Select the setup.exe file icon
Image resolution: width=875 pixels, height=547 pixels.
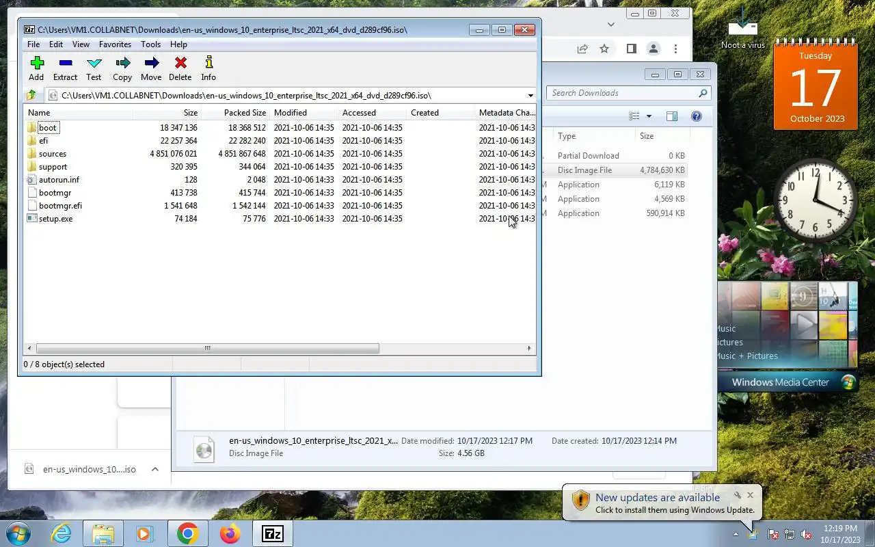tap(31, 219)
